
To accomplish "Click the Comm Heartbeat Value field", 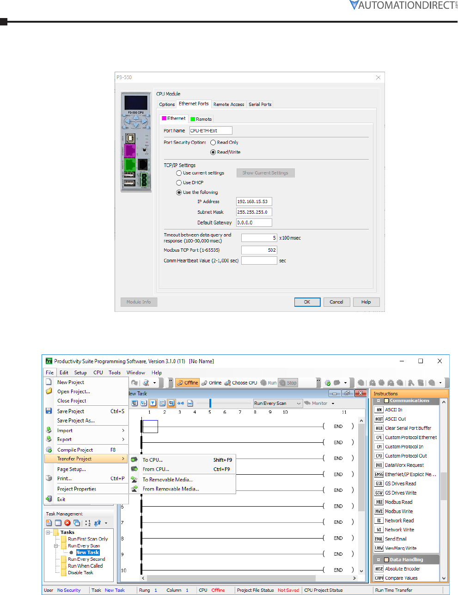I will tap(259, 261).
